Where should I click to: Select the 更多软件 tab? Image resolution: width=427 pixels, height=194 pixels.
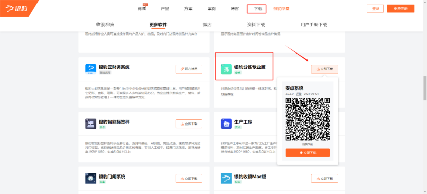click(158, 25)
